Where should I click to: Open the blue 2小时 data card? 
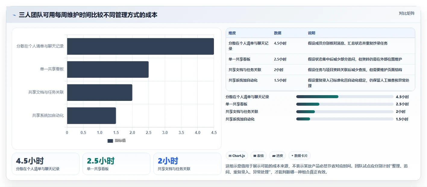click(187, 164)
